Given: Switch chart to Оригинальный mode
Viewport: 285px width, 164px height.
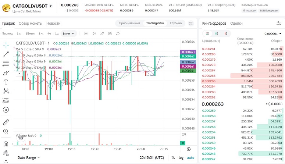Looking at the screenshot, I should pyautogui.click(x=129, y=23).
